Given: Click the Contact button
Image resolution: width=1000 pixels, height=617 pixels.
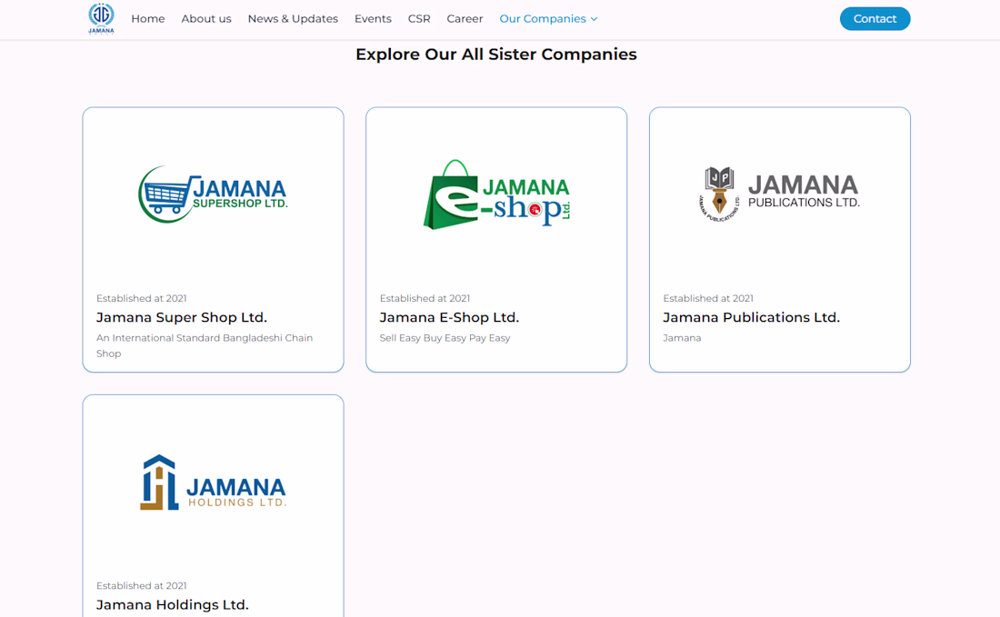Looking at the screenshot, I should click(x=875, y=19).
